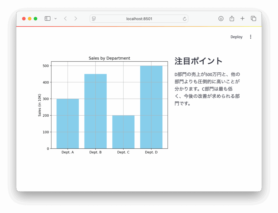Minimize the window with yellow button
The height and width of the screenshot is (213, 278).
pos(30,18)
